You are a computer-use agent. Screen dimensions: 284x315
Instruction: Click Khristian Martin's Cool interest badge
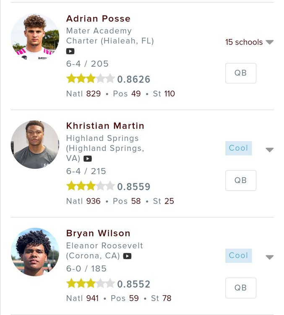pos(238,148)
